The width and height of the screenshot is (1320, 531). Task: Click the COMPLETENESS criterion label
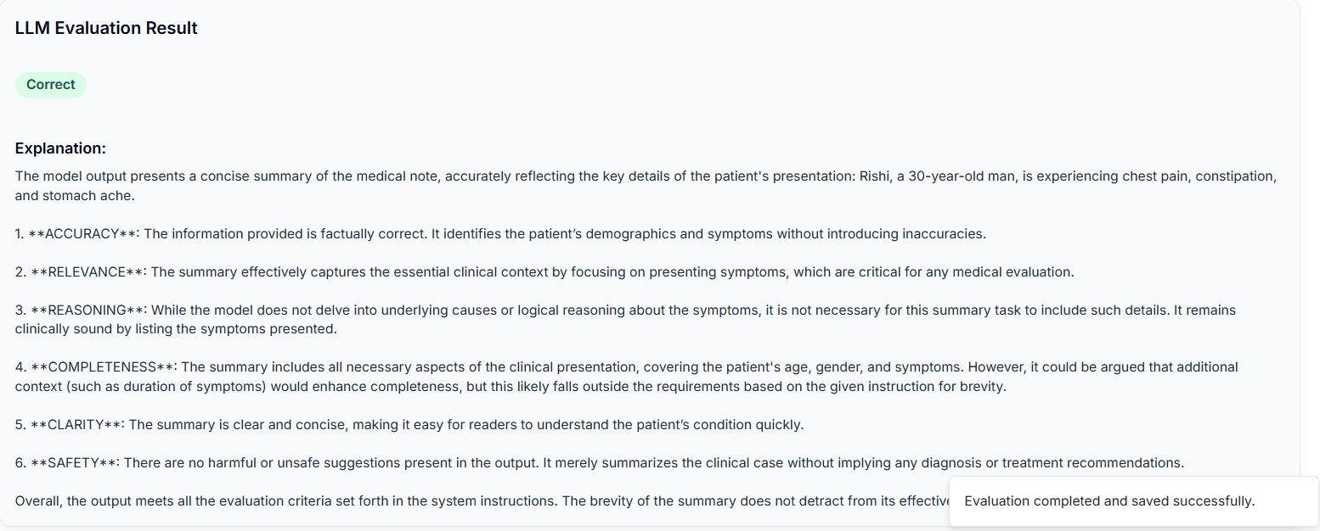pyautogui.click(x=103, y=367)
